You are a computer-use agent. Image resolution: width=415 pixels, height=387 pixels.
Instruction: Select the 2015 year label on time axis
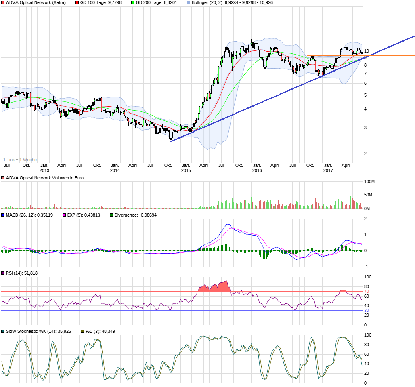186,170
